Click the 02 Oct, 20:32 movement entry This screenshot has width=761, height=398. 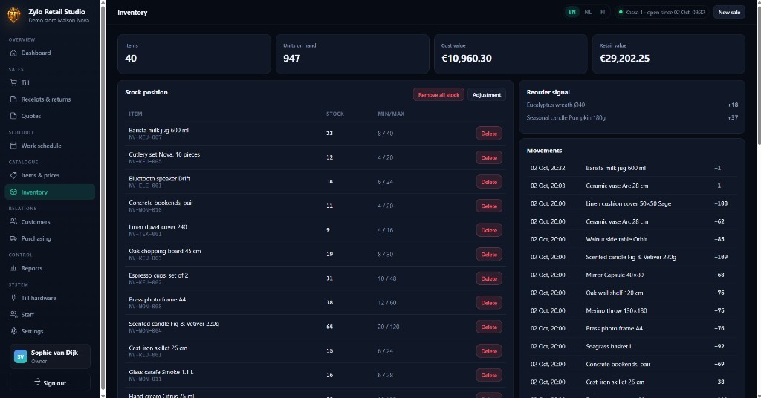pos(632,168)
